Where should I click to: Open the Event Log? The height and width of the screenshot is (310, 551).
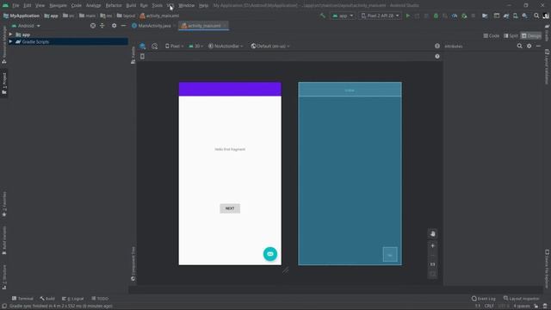click(484, 299)
